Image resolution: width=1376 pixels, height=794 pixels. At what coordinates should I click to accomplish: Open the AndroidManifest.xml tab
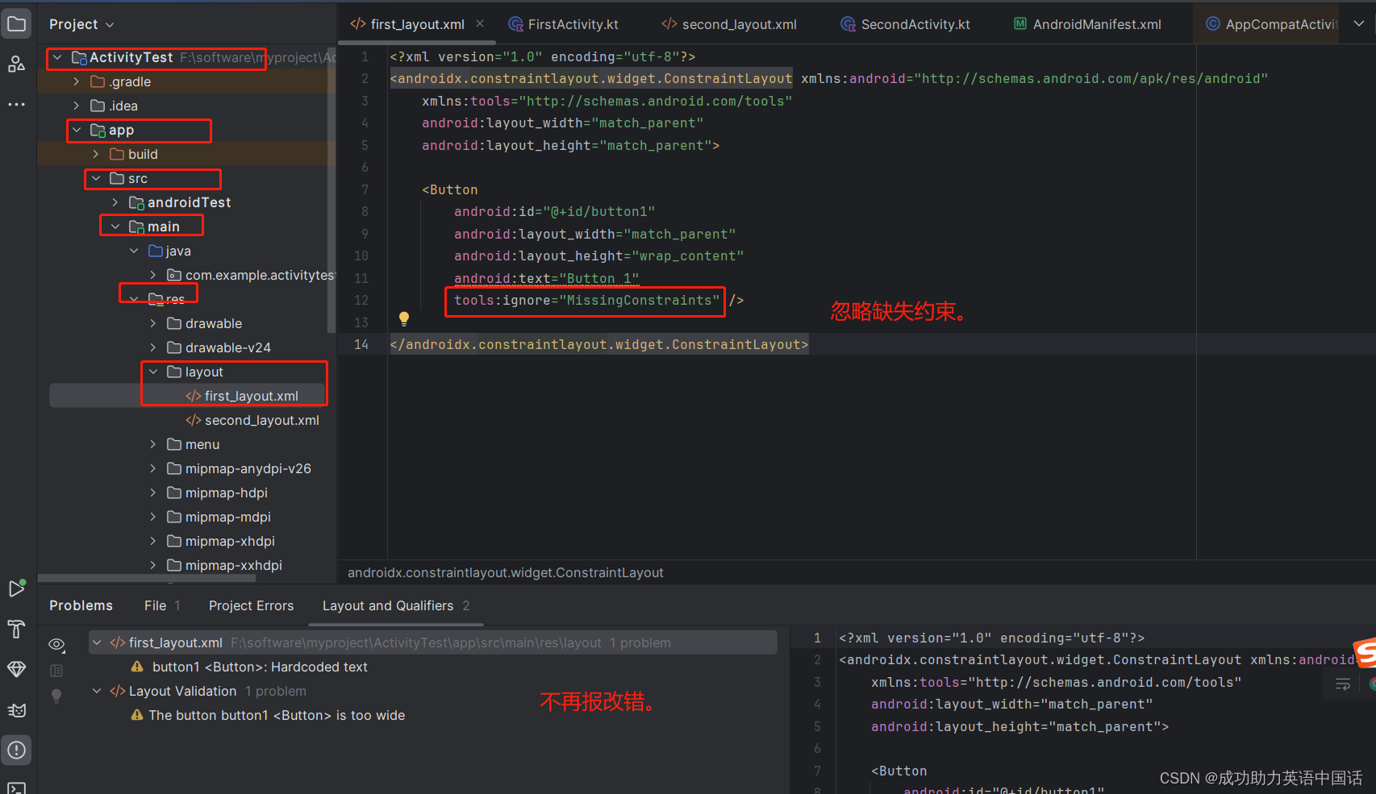[x=1096, y=23]
